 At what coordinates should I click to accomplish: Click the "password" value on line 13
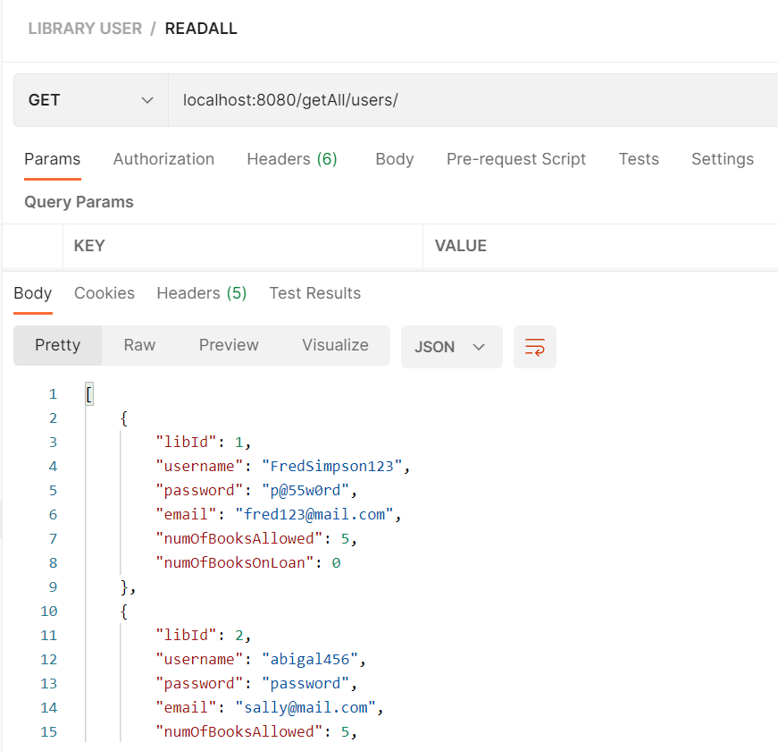305,684
